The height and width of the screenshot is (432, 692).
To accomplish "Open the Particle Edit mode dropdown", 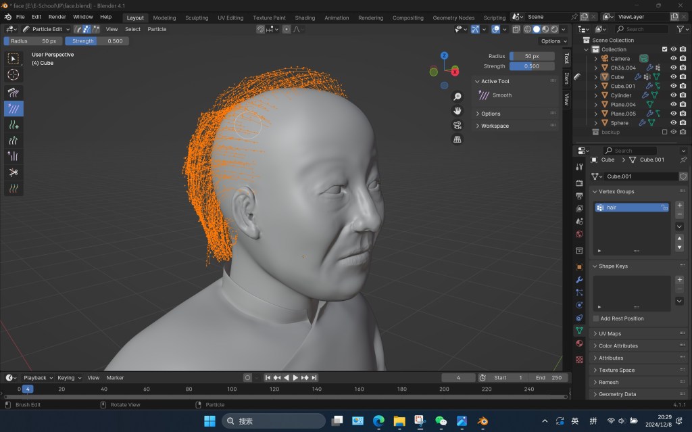I will (x=46, y=29).
